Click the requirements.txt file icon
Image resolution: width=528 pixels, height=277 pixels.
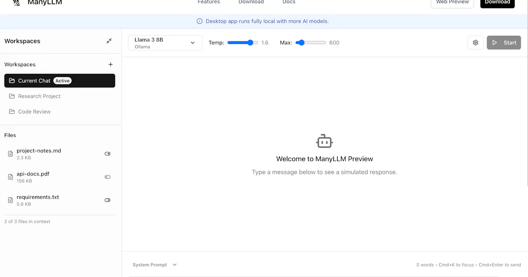point(11,200)
